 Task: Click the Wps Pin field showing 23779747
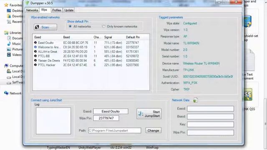pos(106,118)
